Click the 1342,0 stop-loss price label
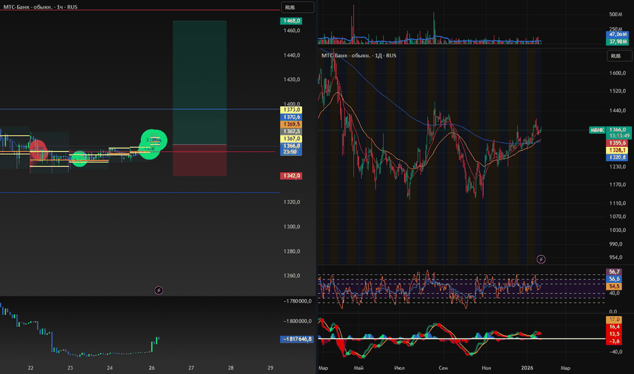 click(291, 176)
